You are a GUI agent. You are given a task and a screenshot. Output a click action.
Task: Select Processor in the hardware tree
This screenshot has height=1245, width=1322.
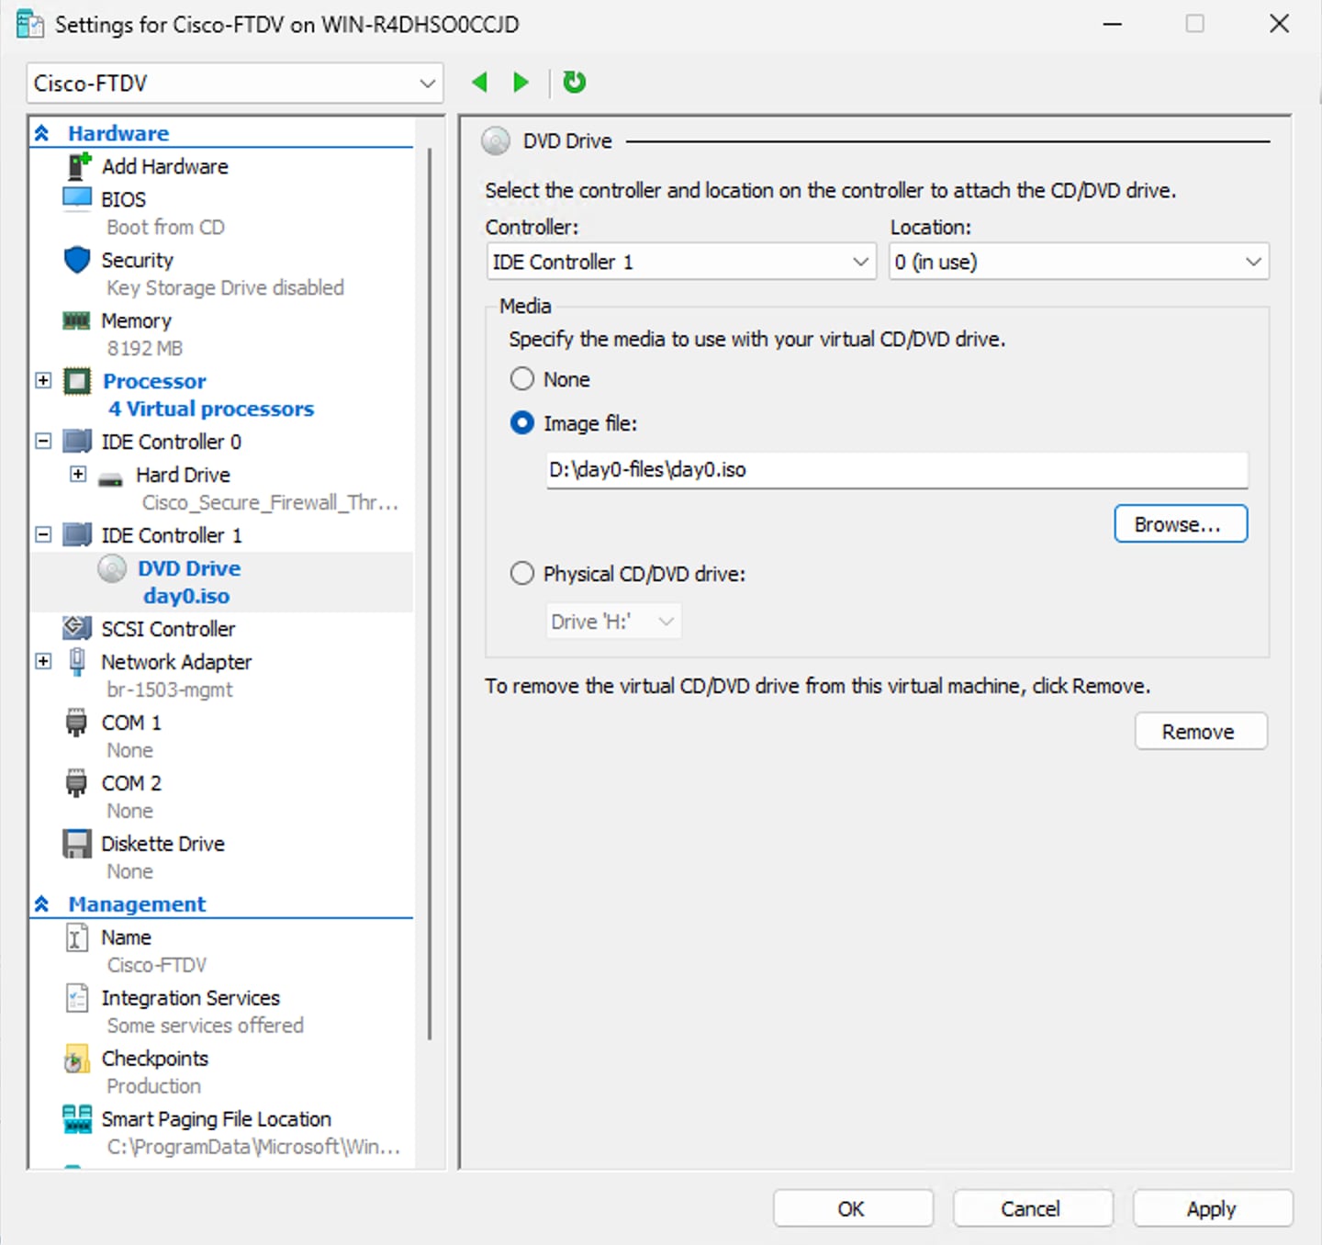(154, 381)
